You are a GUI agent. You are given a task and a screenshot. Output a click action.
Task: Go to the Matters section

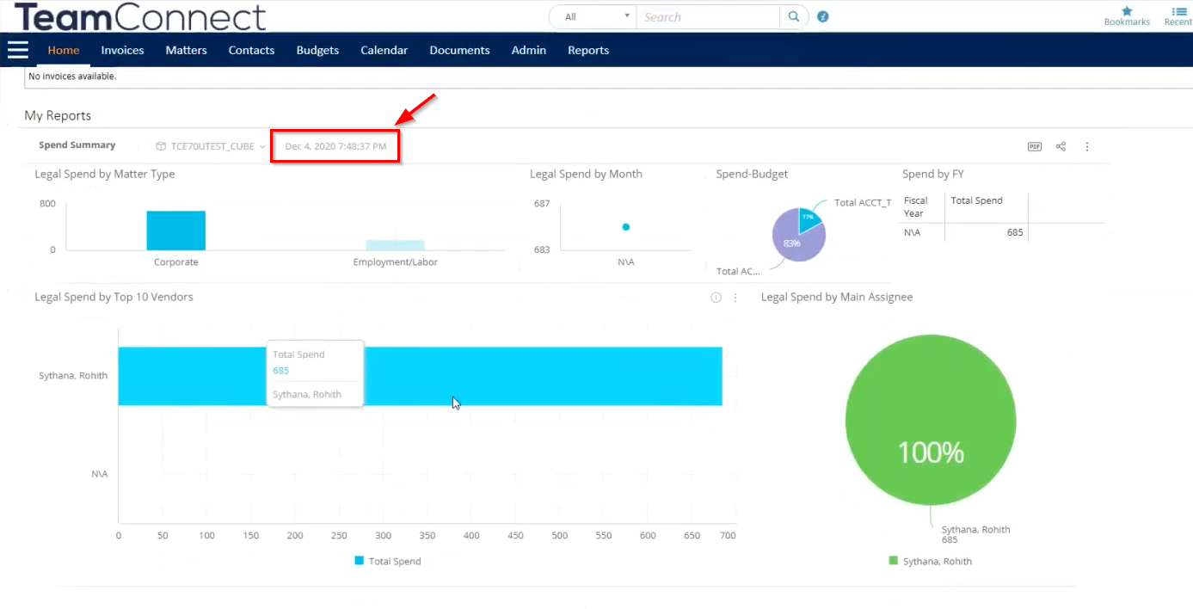click(x=186, y=50)
